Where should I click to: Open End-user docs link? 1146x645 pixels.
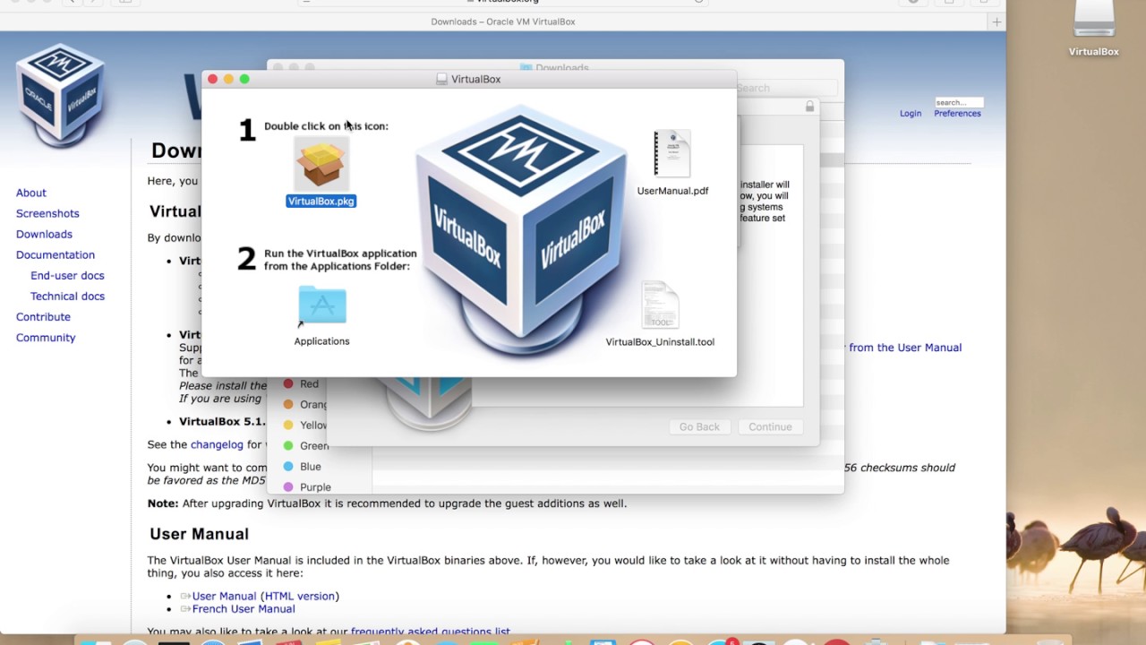point(67,275)
